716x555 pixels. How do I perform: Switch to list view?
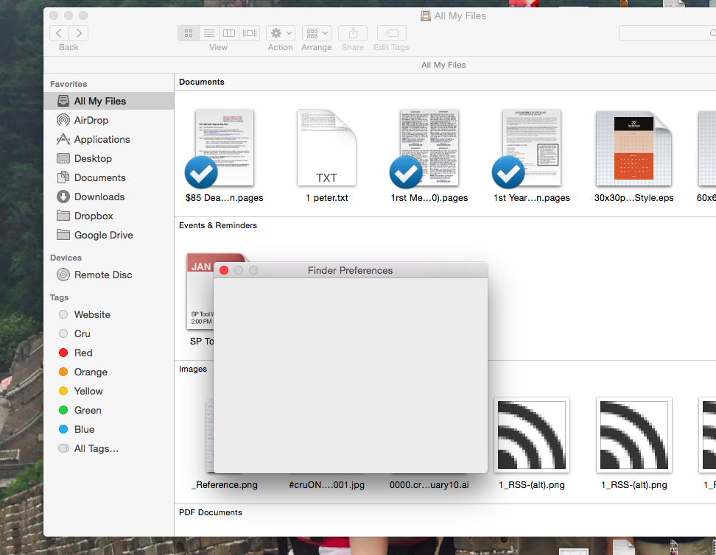point(208,33)
